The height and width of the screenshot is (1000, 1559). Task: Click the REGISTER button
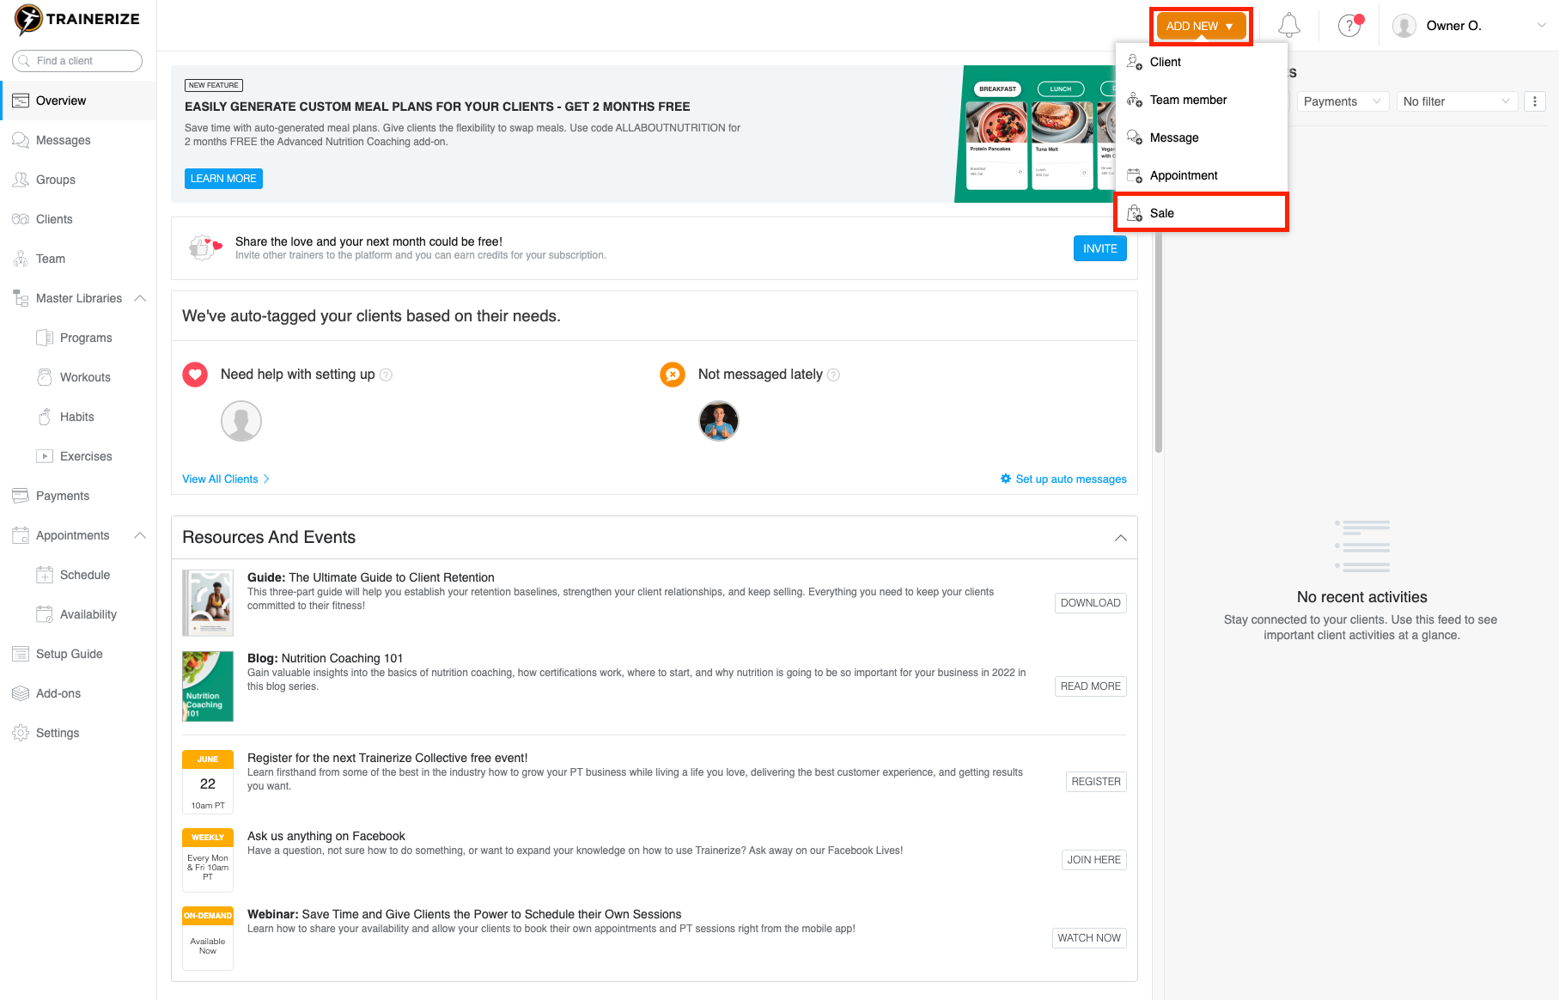[x=1096, y=782]
